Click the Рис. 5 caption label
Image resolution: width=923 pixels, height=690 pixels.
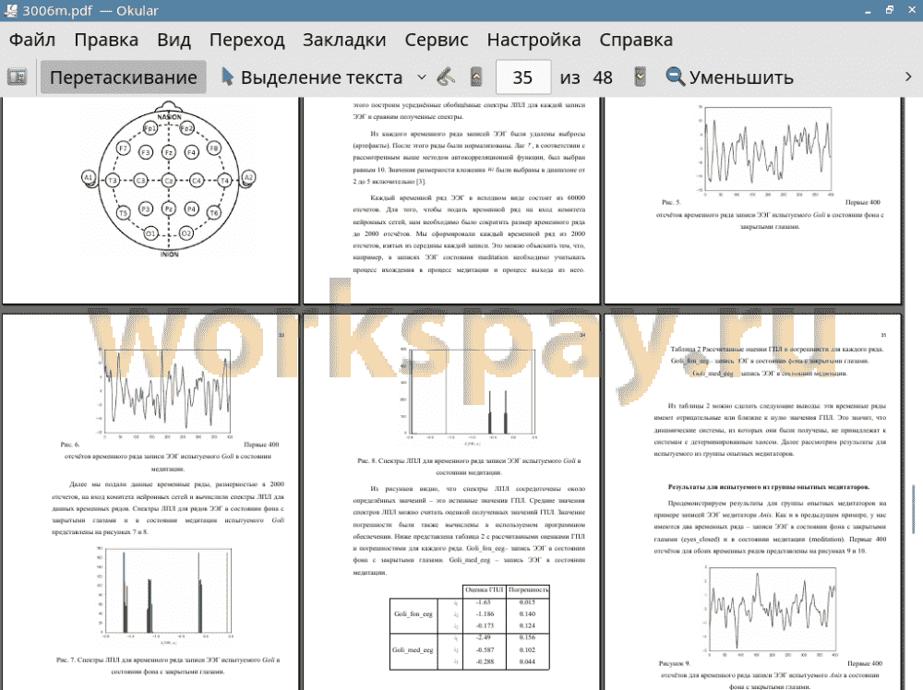[671, 202]
